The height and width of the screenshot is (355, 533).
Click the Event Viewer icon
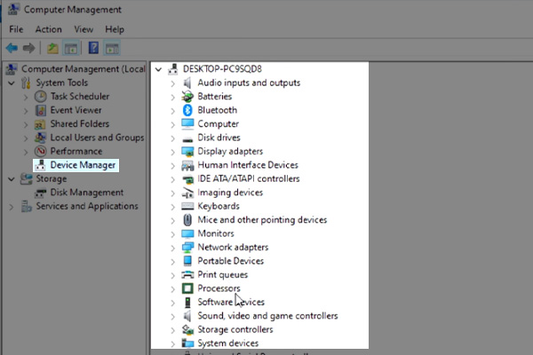pyautogui.click(x=41, y=110)
